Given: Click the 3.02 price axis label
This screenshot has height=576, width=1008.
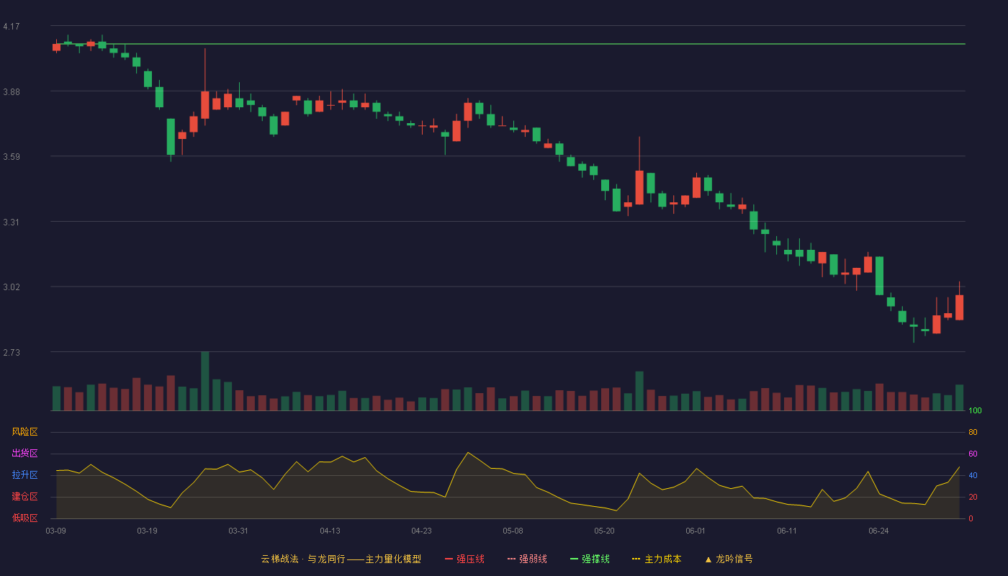Looking at the screenshot, I should pyautogui.click(x=12, y=287).
